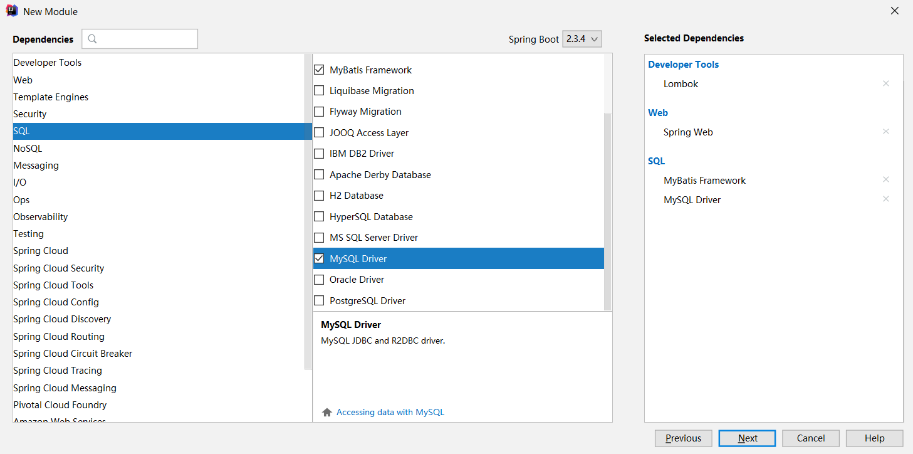Click the search magnifier icon

coord(93,39)
